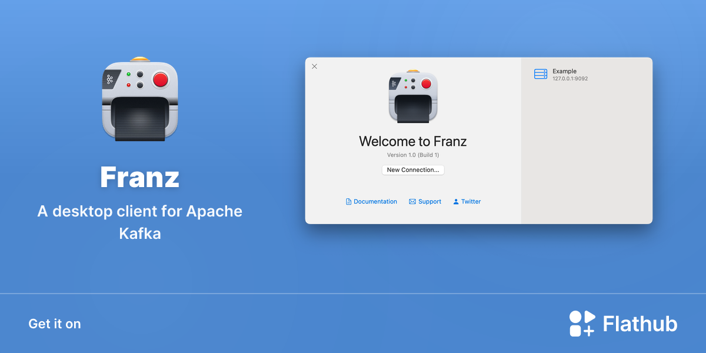The width and height of the screenshot is (706, 353).
Task: Click the Flathub wordmark text
Action: [640, 324]
